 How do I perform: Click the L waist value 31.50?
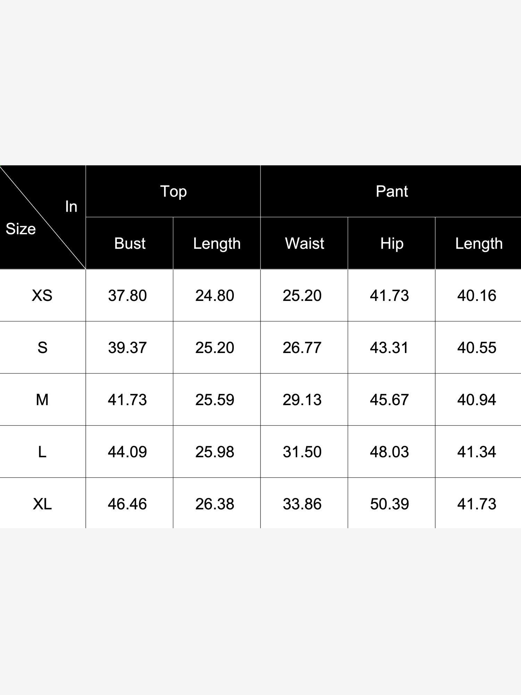click(x=302, y=452)
